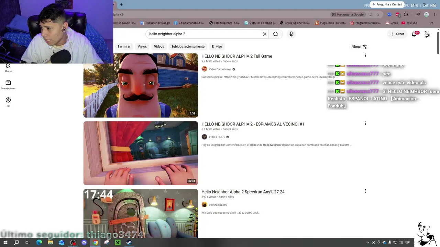Open the volume control in system tray
This screenshot has width=440, height=247.
400,243
